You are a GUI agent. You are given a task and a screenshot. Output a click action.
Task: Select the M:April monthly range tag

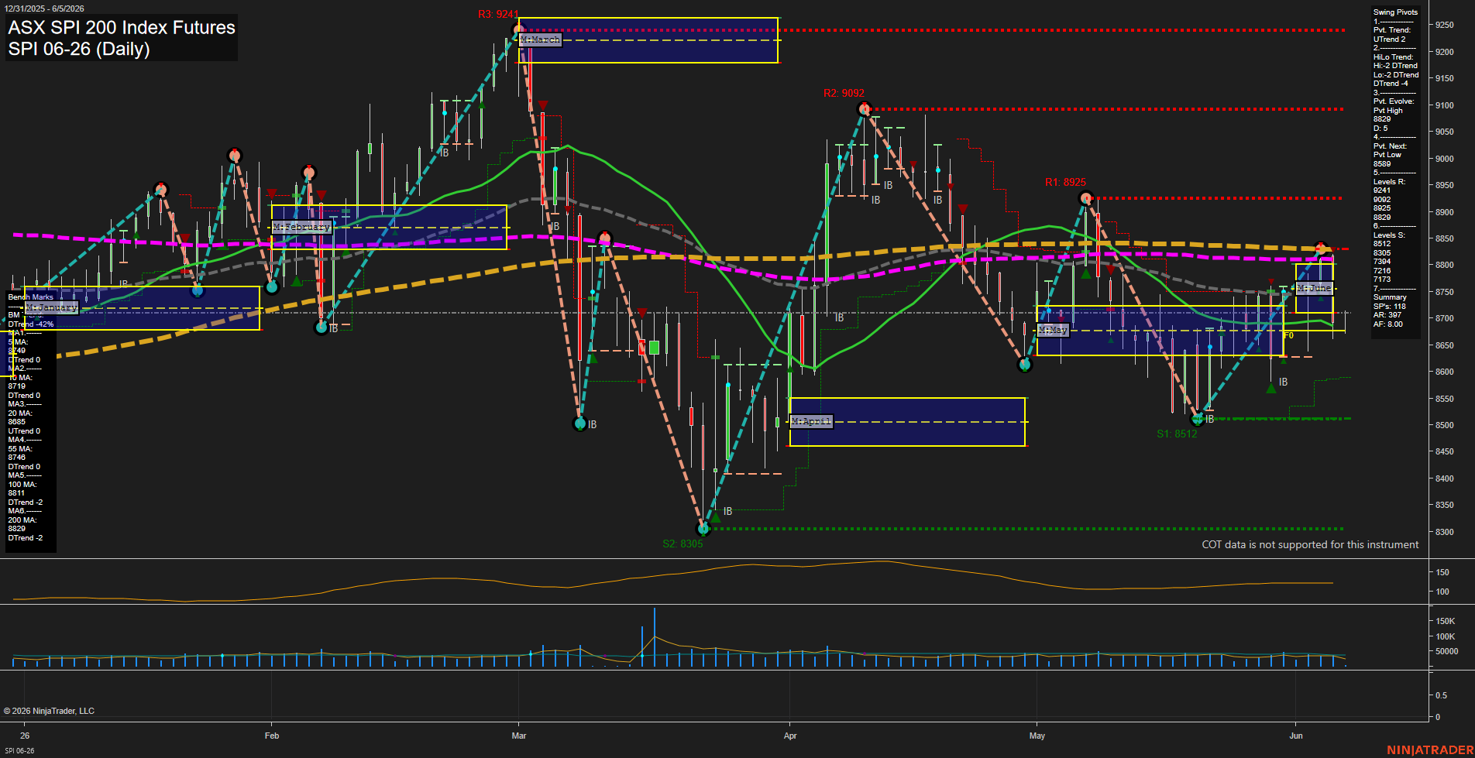[x=811, y=421]
